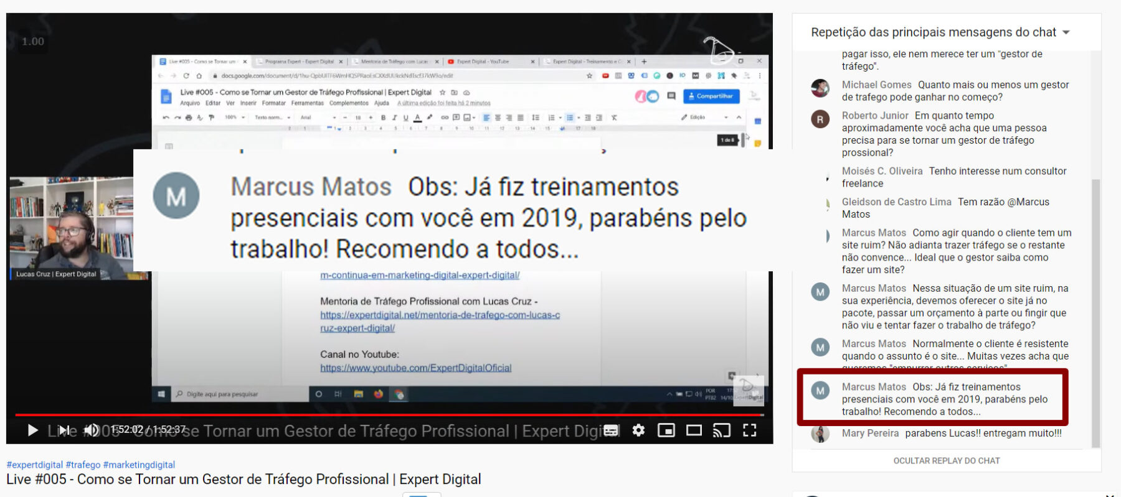The image size is (1121, 497).
Task: Switch to miniplayer mode
Action: (x=666, y=430)
